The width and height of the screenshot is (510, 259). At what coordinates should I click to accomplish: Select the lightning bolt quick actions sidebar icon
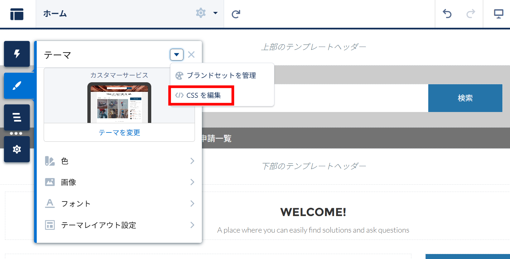(x=17, y=54)
